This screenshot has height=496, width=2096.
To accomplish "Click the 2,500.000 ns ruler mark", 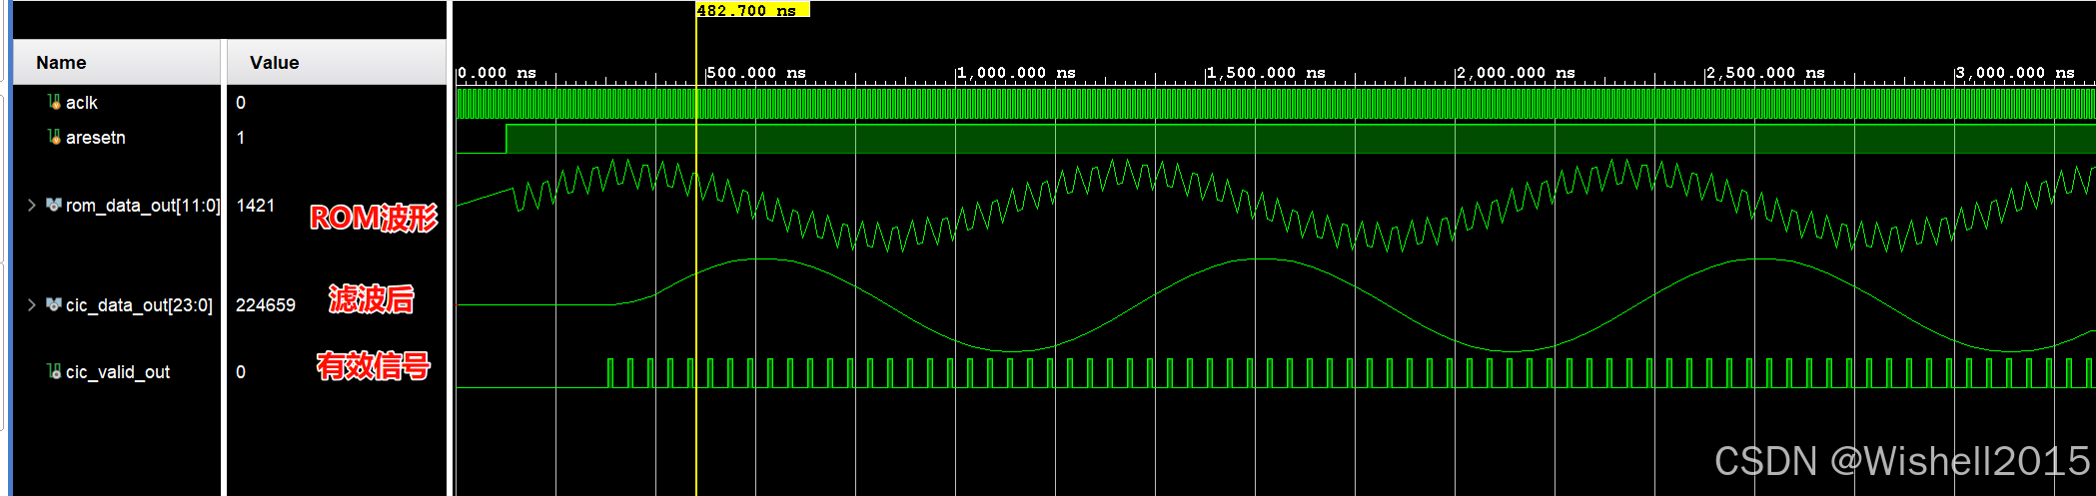I will (1765, 73).
